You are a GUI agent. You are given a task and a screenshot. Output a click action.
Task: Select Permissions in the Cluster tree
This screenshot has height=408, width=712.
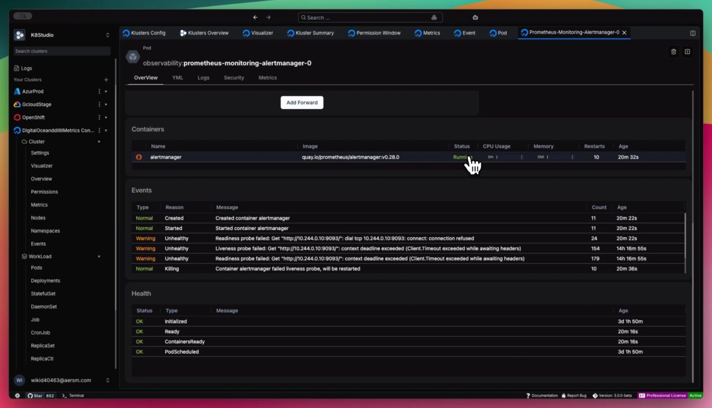point(44,192)
